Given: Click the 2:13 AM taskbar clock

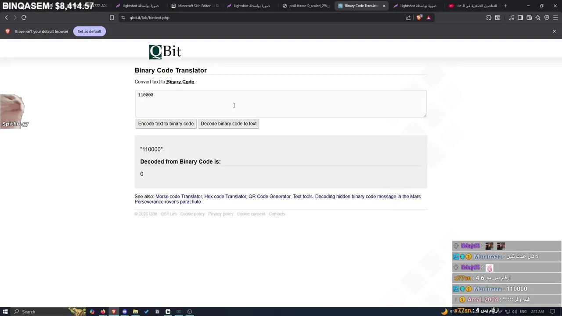Looking at the screenshot, I should 537,312.
